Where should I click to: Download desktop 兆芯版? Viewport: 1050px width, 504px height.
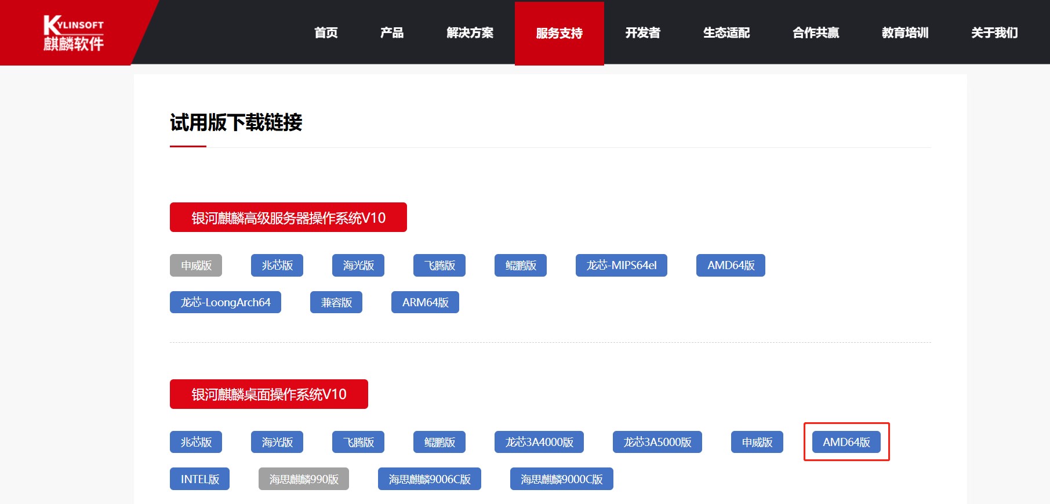pos(196,442)
